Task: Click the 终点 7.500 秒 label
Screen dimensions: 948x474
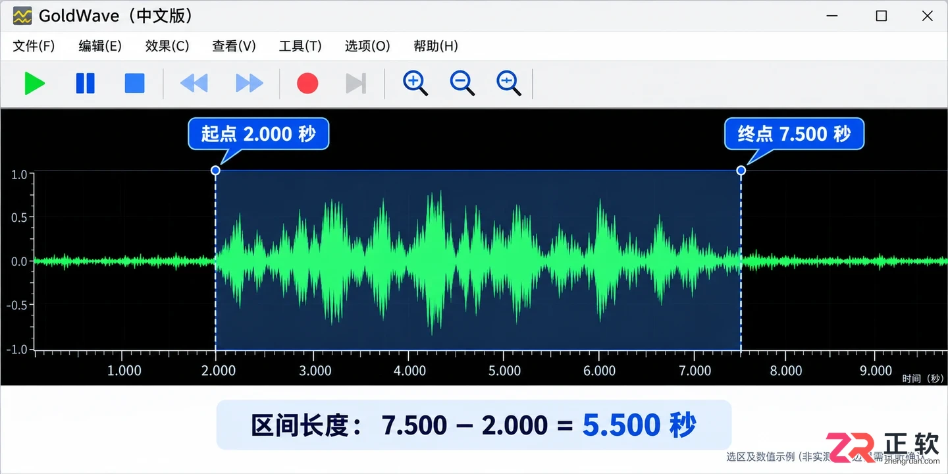Action: 794,134
